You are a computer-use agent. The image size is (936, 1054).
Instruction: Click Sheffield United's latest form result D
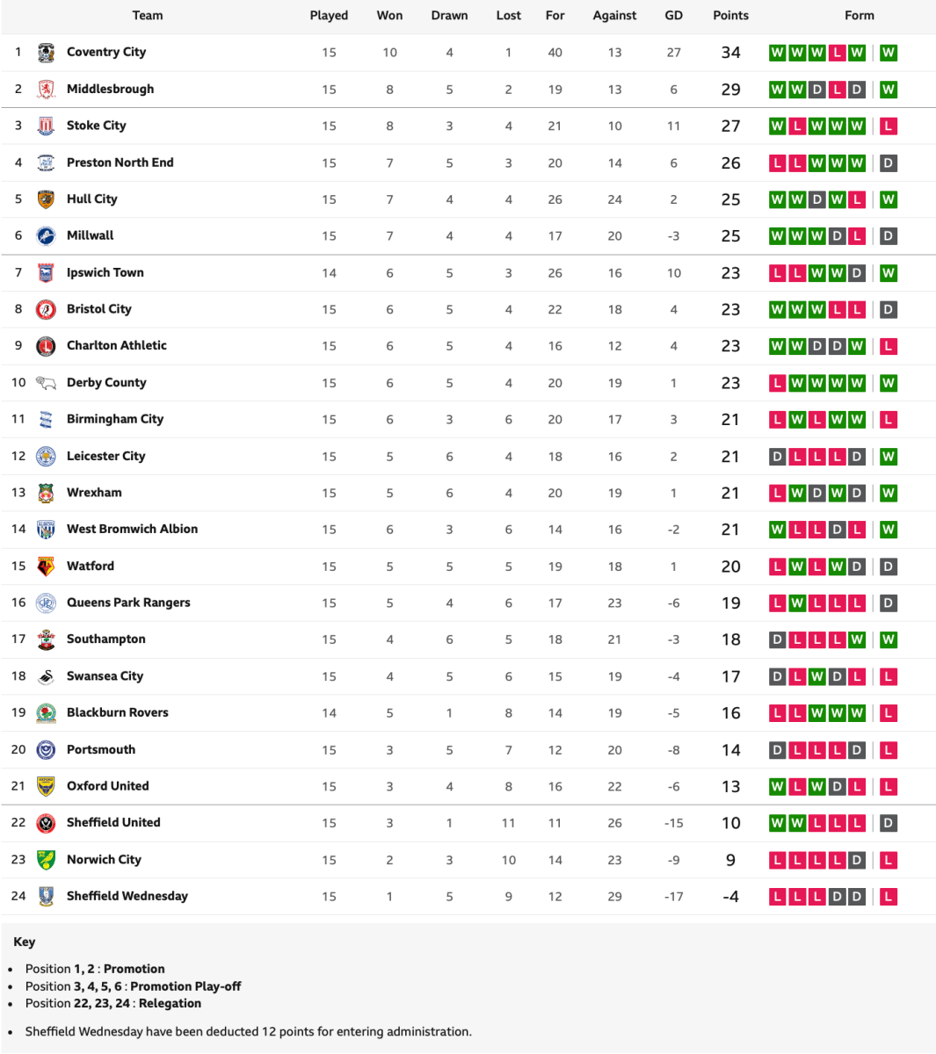[x=889, y=823]
